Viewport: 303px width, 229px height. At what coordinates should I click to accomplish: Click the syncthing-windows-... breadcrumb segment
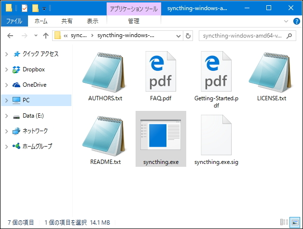point(126,35)
